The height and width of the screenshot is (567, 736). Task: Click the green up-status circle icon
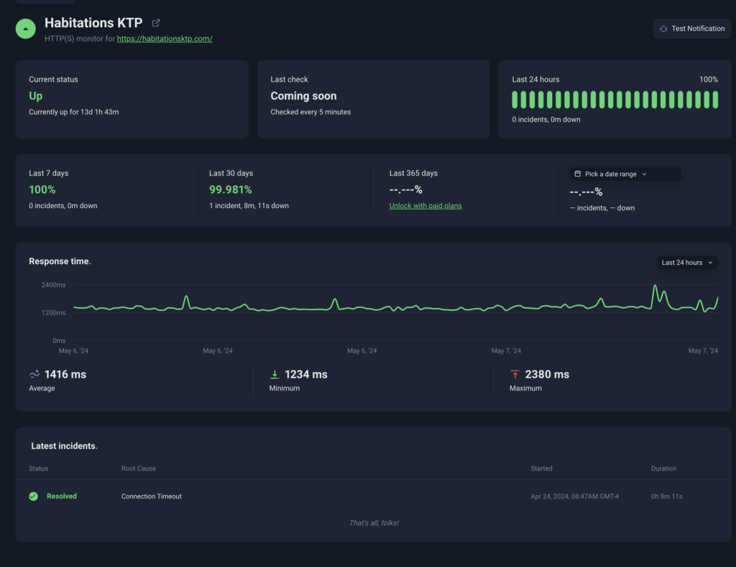coord(26,29)
